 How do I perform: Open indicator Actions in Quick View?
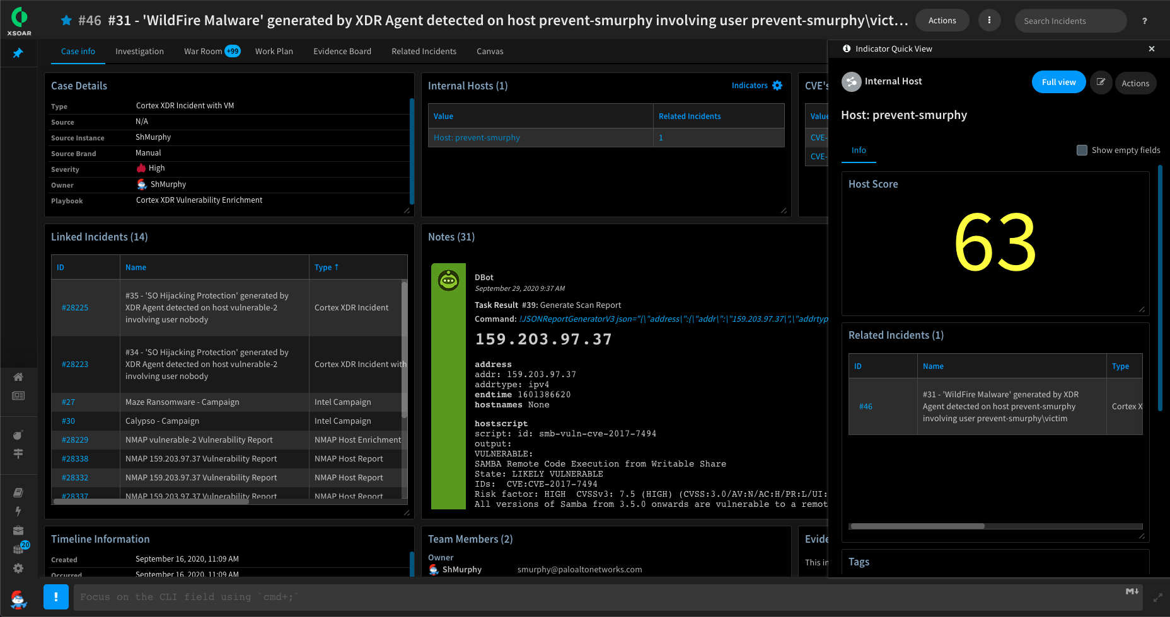click(x=1135, y=83)
